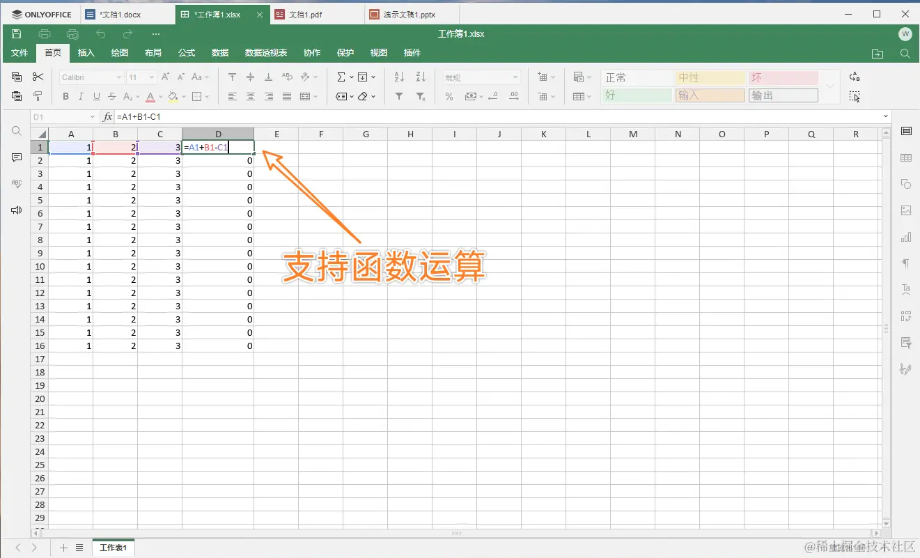Increase font size with the larger A icon
This screenshot has width=920, height=558.
[166, 77]
